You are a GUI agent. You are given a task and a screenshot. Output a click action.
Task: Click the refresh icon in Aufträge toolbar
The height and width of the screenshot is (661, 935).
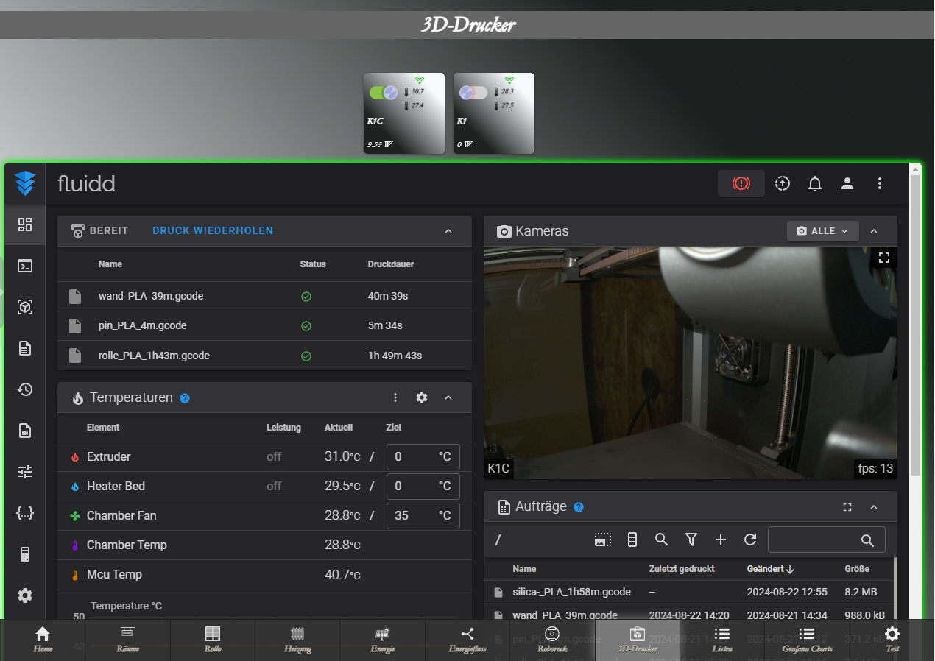tap(749, 540)
